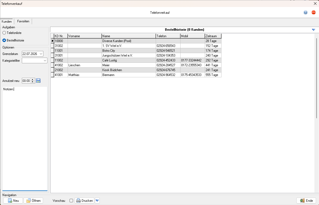This screenshot has height=205, width=319.
Task: Toggle the Vorschau checkbox
Action: 71,200
